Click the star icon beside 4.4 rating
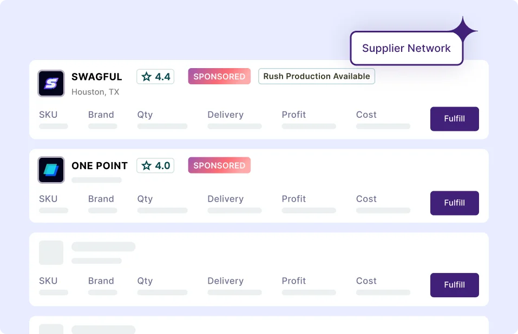This screenshot has width=518, height=334. [x=146, y=77]
